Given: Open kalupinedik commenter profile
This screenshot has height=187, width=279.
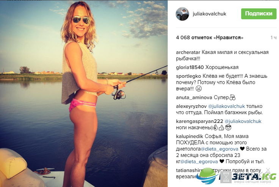Looking at the screenshot, I should coord(190,137).
